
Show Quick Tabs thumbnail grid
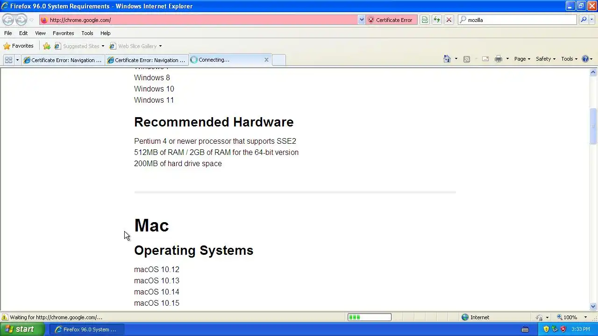click(x=8, y=60)
